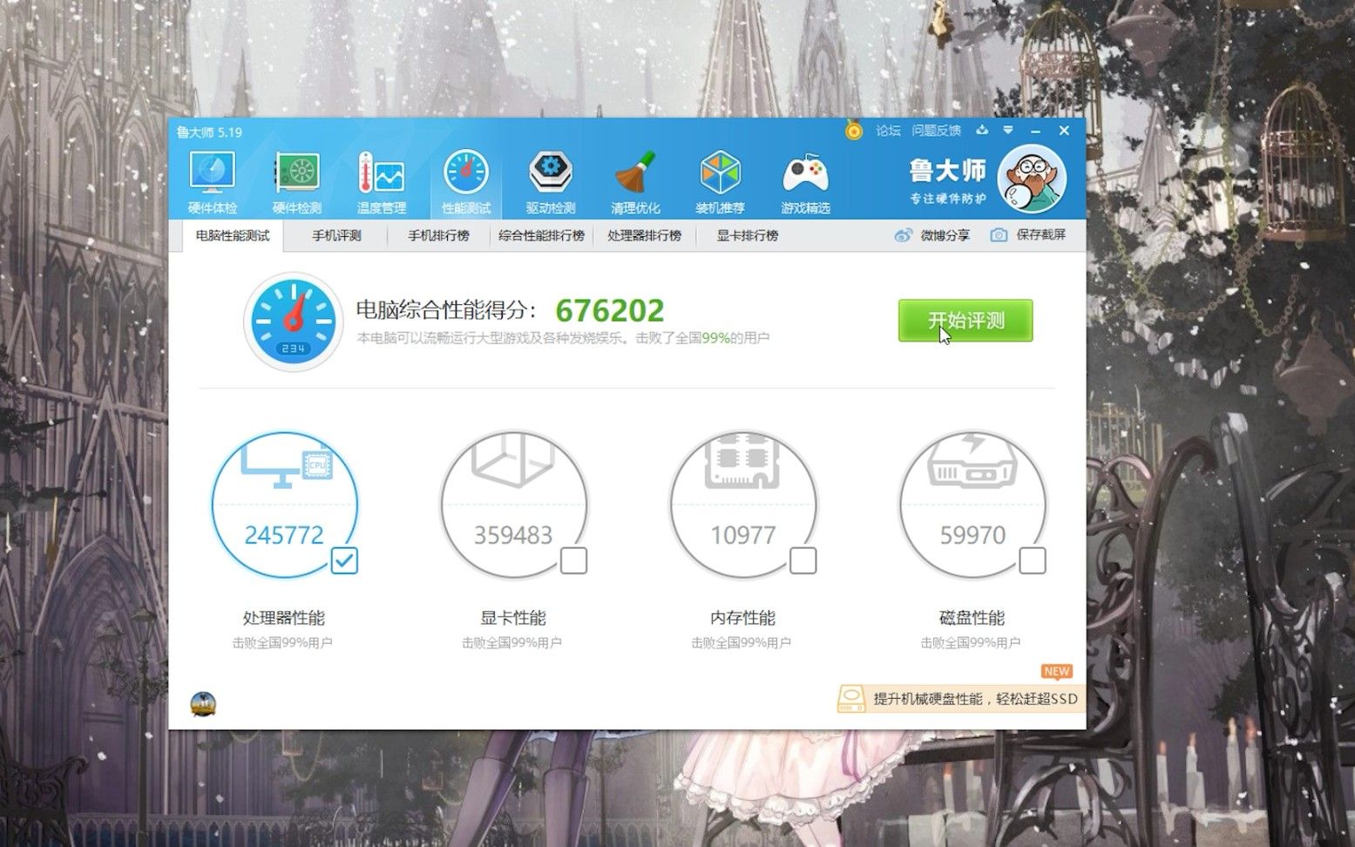The image size is (1355, 847).
Task: Click the memory performance circle icon
Action: [742, 505]
